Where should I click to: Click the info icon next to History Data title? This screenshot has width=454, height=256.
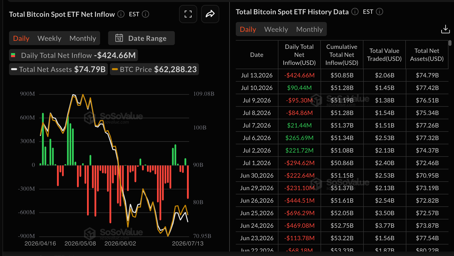coord(355,12)
